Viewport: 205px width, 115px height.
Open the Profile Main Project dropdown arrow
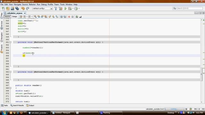coord(79,9)
